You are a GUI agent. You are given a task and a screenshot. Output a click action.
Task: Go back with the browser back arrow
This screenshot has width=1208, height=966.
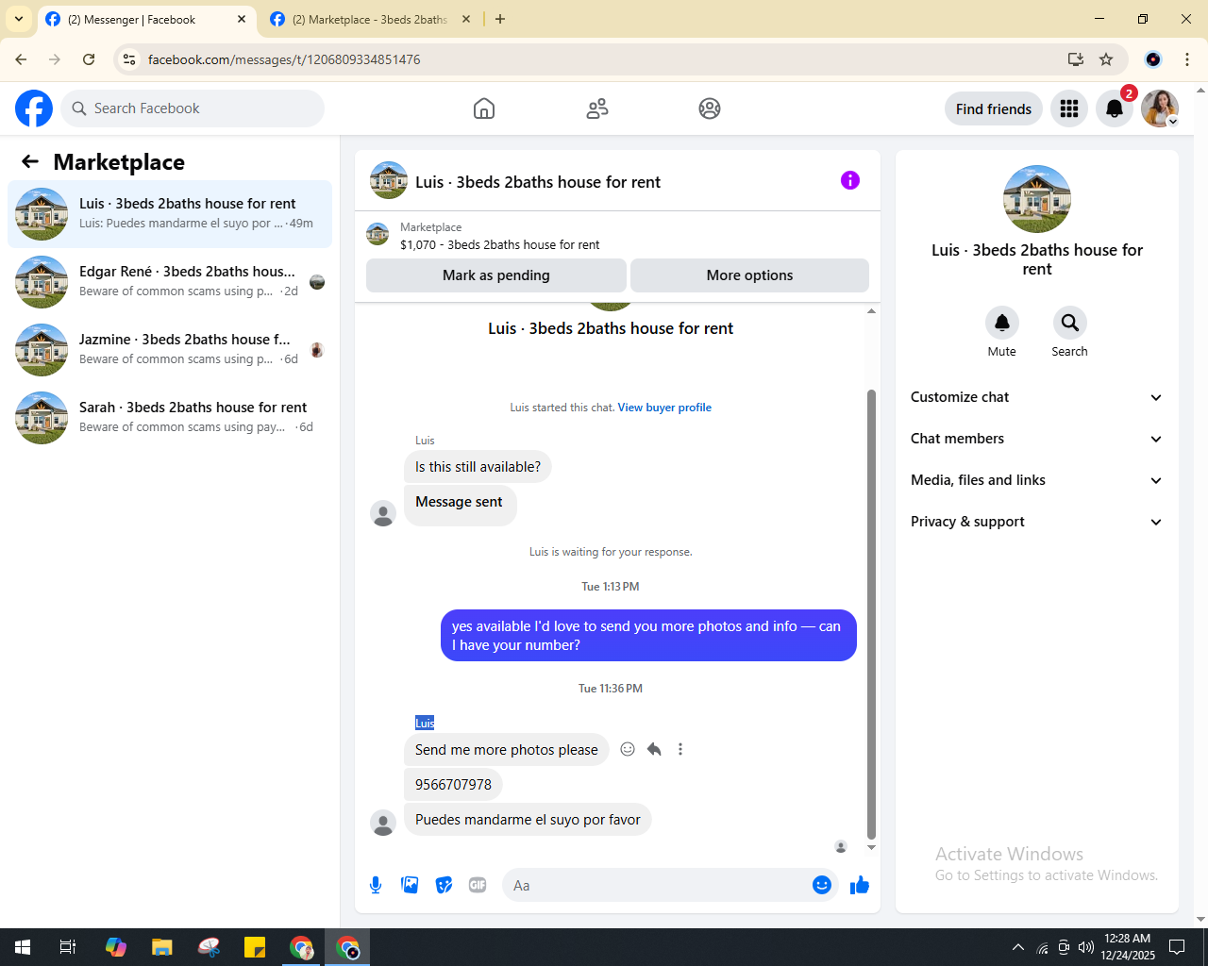[21, 59]
